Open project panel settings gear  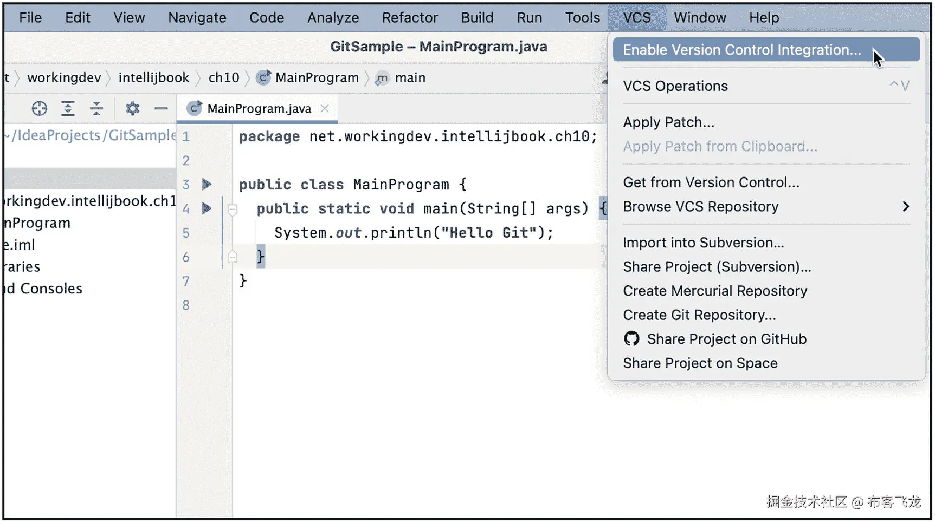click(x=132, y=109)
